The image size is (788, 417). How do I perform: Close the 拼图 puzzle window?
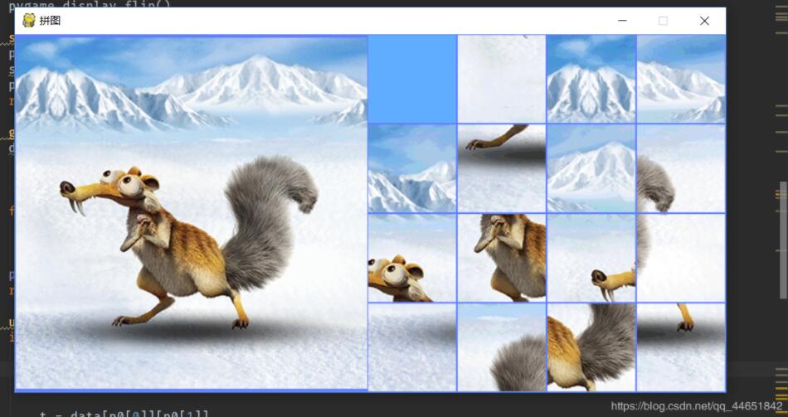[x=704, y=21]
